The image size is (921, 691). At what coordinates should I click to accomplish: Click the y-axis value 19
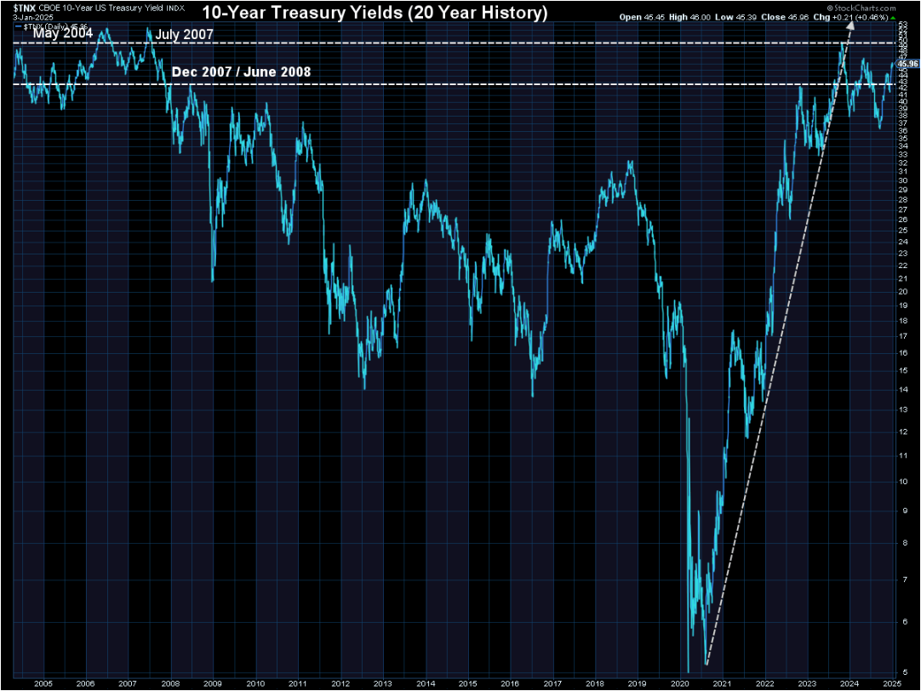click(903, 306)
